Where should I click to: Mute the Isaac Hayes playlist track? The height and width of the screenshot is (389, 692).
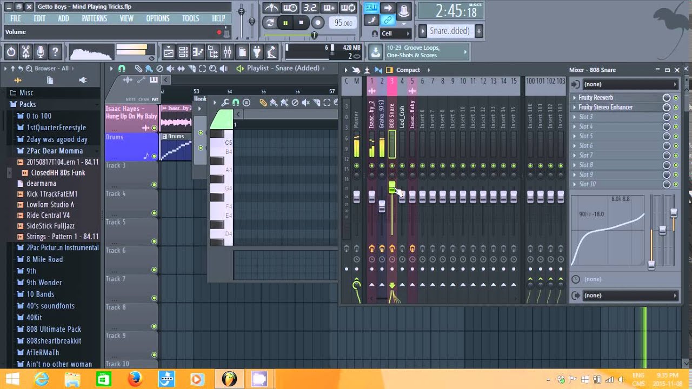tap(154, 128)
